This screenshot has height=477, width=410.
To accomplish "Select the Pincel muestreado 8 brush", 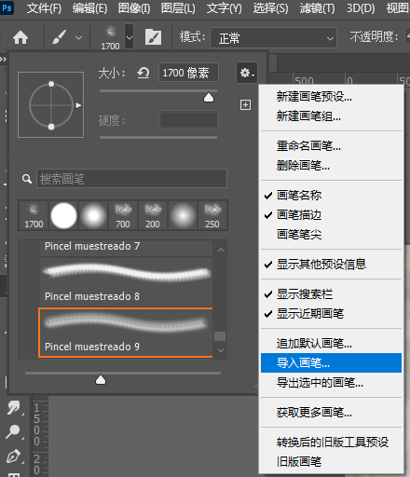I will click(126, 282).
